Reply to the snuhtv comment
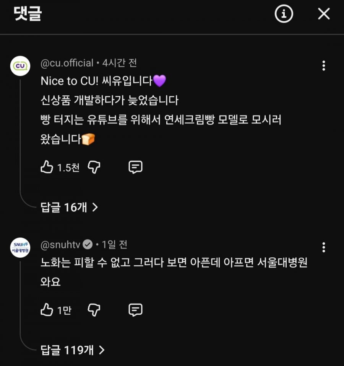 tap(135, 310)
